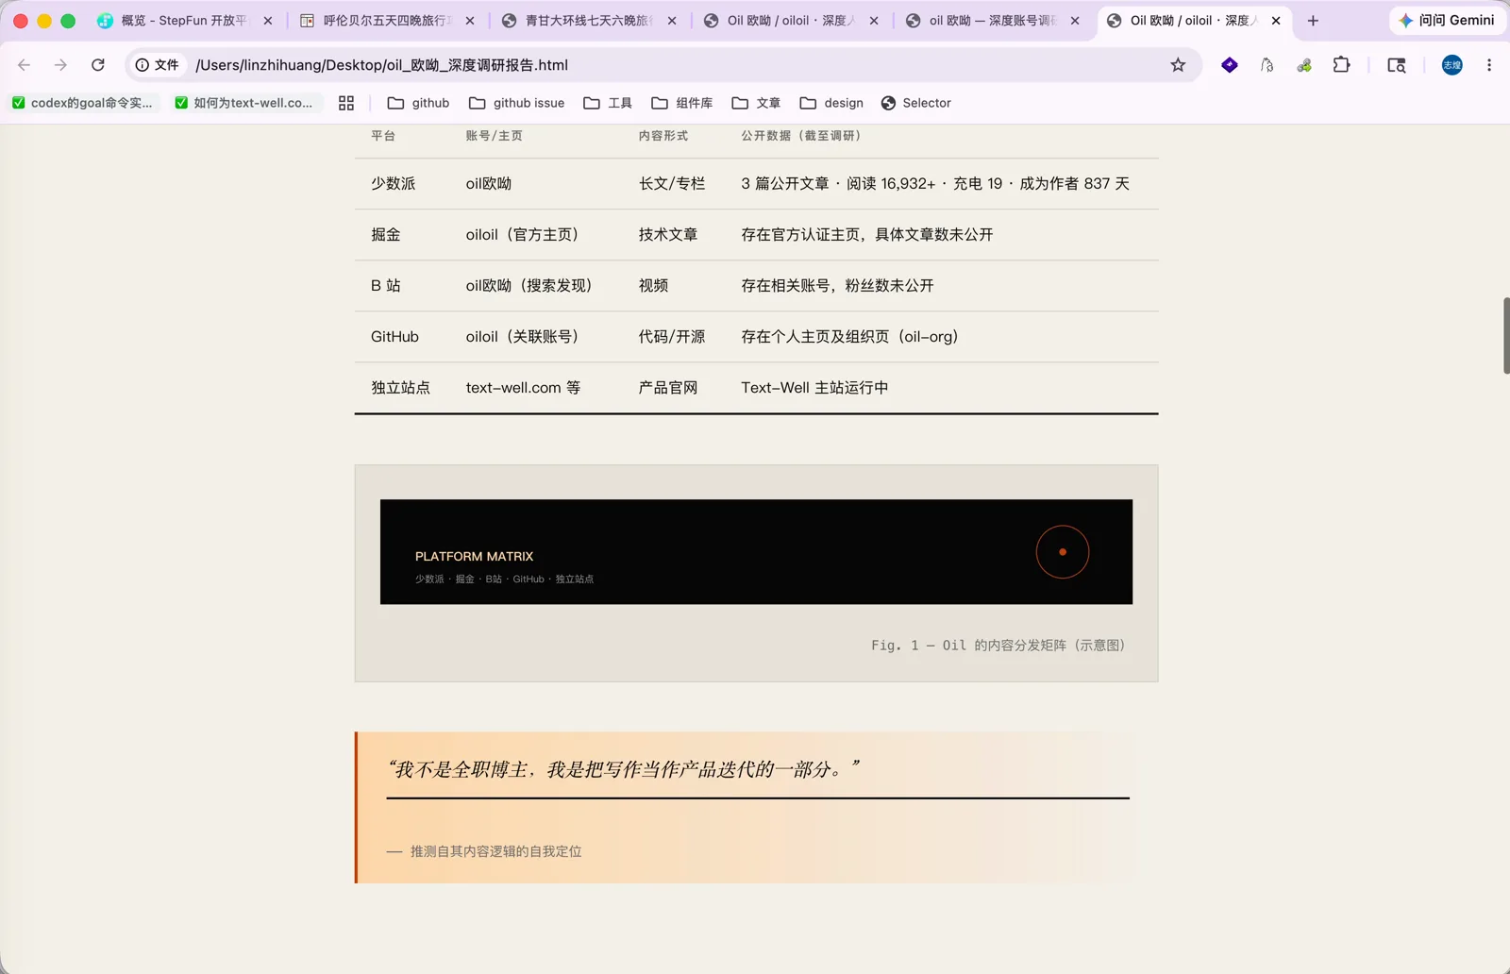Expand the design bookmark folder
Viewport: 1510px width, 974px height.
click(831, 103)
